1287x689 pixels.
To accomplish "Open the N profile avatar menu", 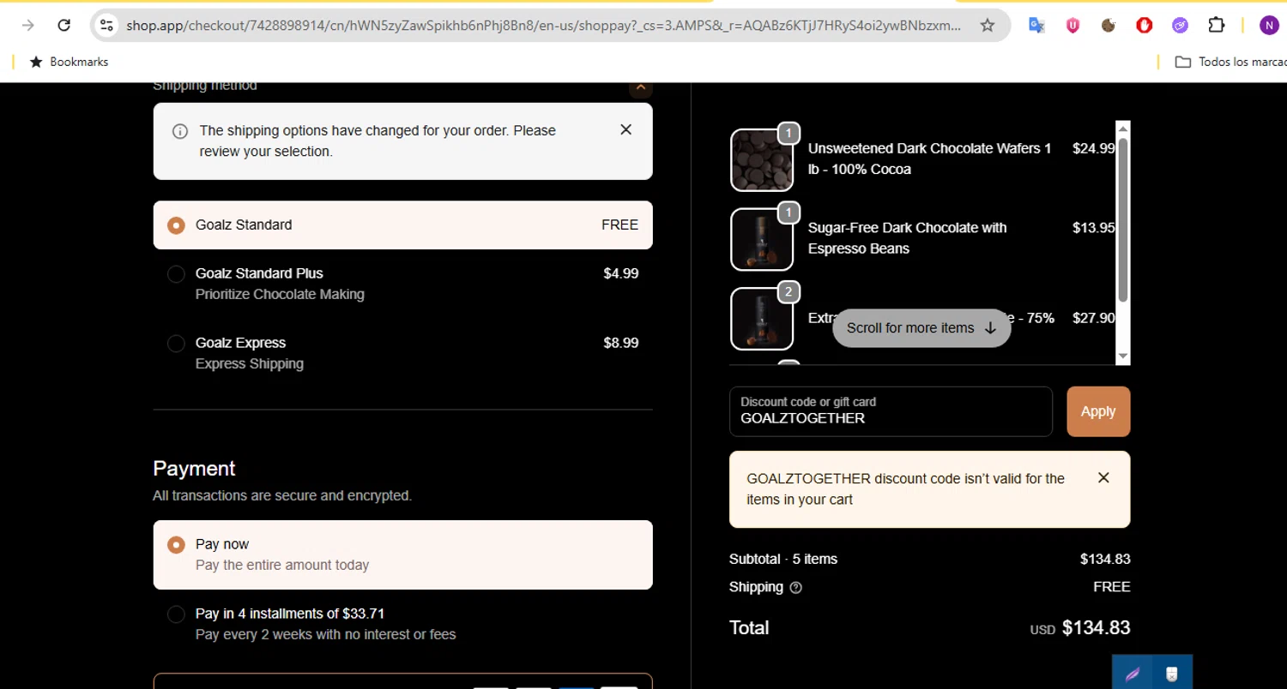I will (1269, 25).
